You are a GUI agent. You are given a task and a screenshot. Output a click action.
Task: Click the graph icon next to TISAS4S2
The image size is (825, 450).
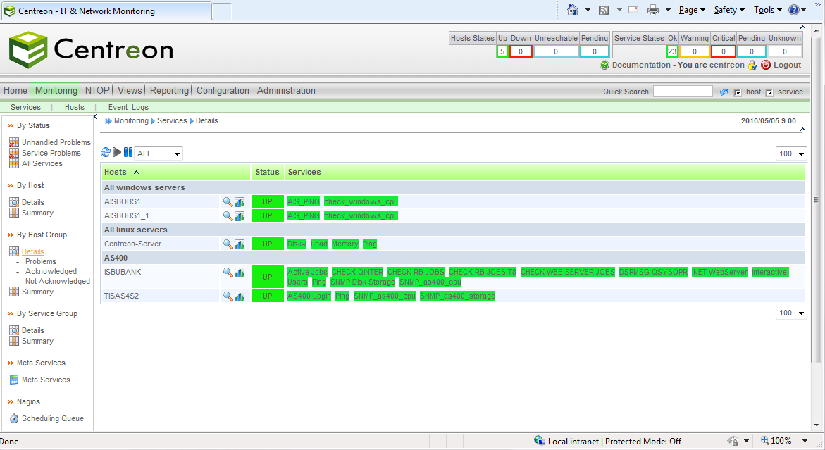(x=240, y=296)
